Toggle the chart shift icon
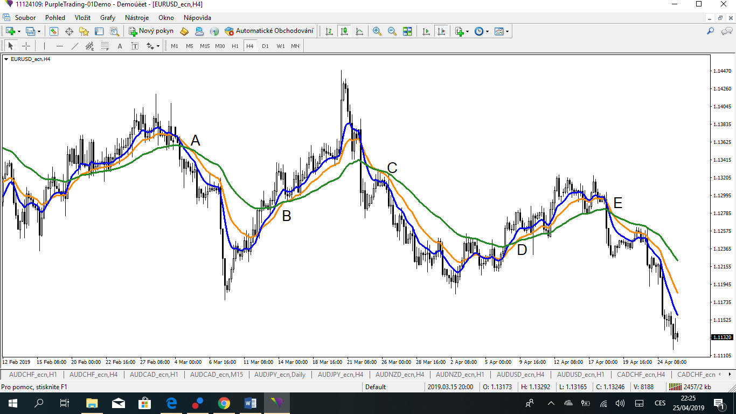736x414 pixels. coord(441,31)
